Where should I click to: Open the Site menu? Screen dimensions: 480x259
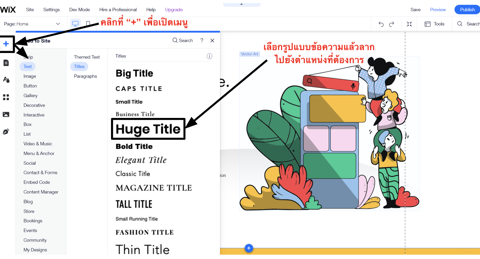(x=30, y=10)
